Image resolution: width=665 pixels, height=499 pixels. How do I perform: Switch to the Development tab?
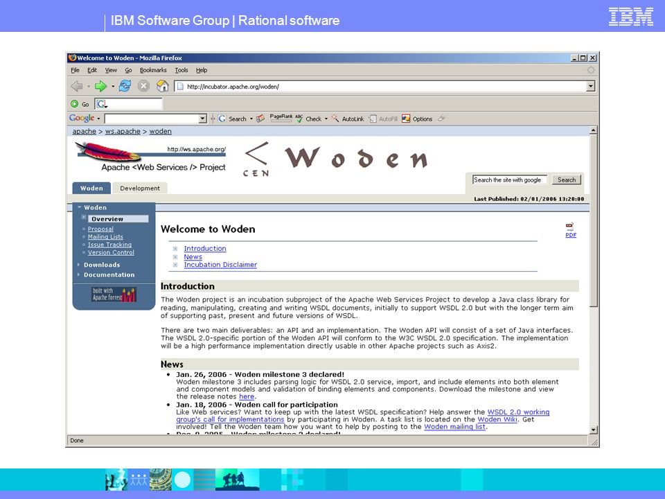click(x=140, y=188)
